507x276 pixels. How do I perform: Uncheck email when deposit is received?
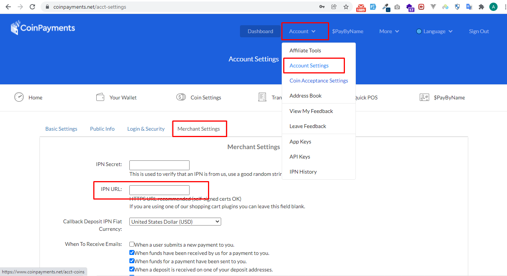(x=132, y=269)
